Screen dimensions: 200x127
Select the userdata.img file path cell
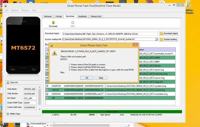tap(140, 94)
